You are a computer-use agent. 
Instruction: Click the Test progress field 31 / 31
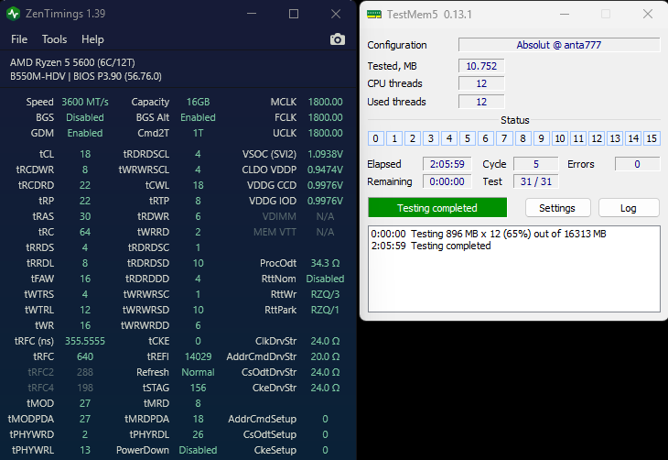click(x=536, y=181)
